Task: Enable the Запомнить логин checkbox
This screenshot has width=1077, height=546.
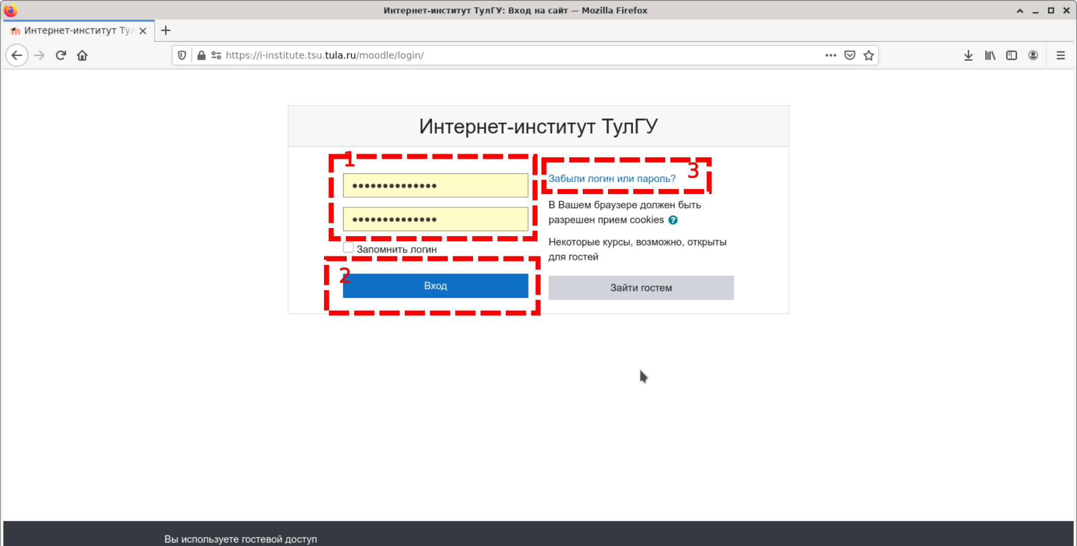Action: pos(348,248)
